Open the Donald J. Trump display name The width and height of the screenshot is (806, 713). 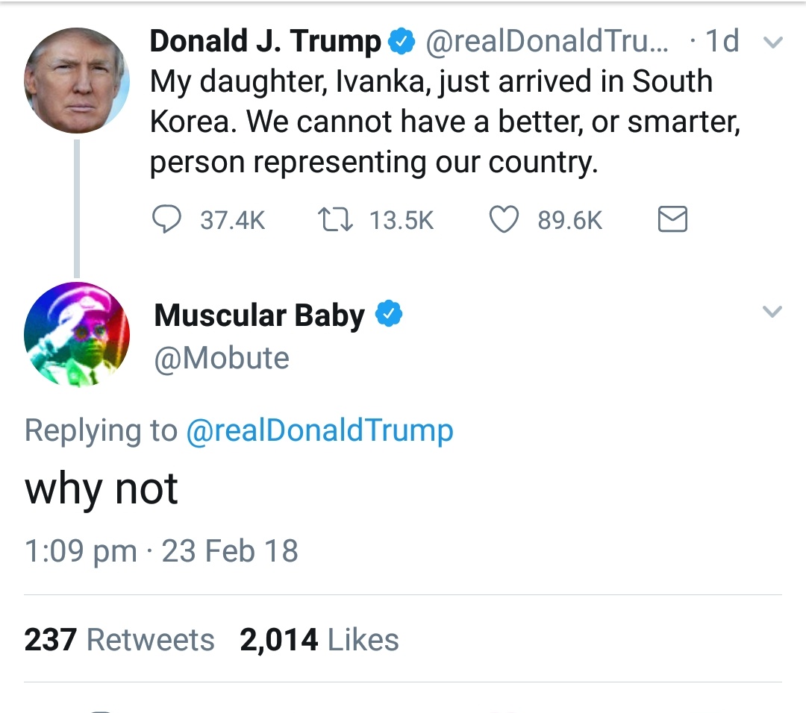point(265,42)
